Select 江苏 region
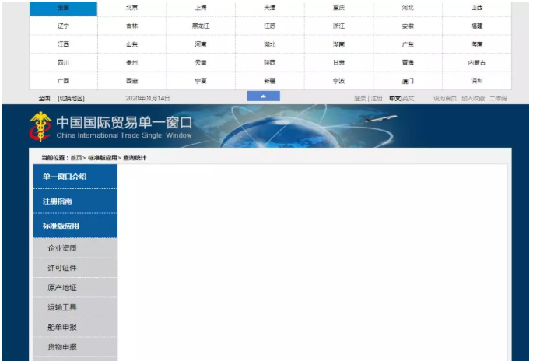The height and width of the screenshot is (361, 540). click(270, 26)
